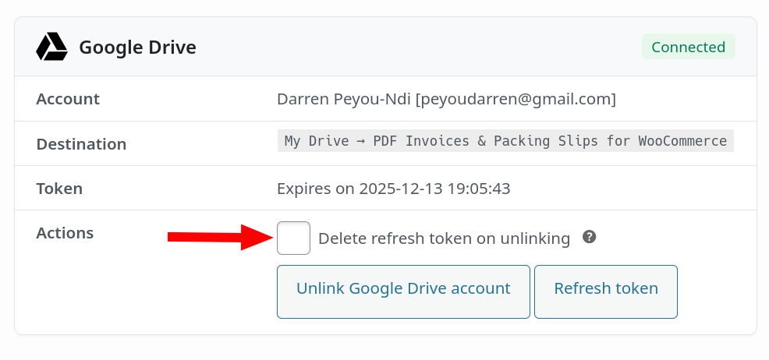Viewport: 769px width, 360px height.
Task: Click 'My Drive' in the destination path
Action: click(x=317, y=141)
